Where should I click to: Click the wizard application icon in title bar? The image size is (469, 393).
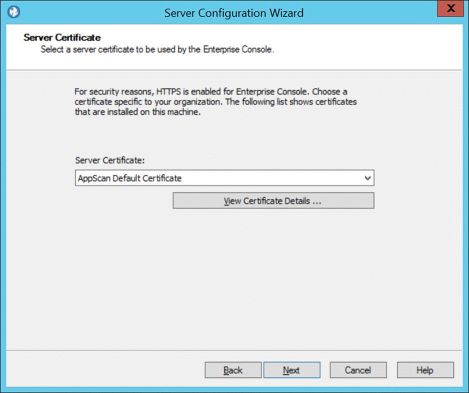14,12
